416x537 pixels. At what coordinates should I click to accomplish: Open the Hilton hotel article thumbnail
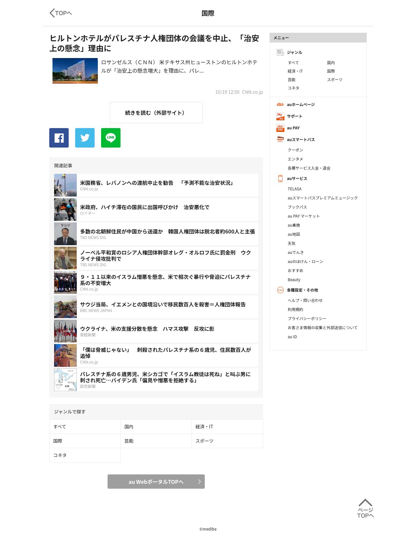[x=75, y=71]
